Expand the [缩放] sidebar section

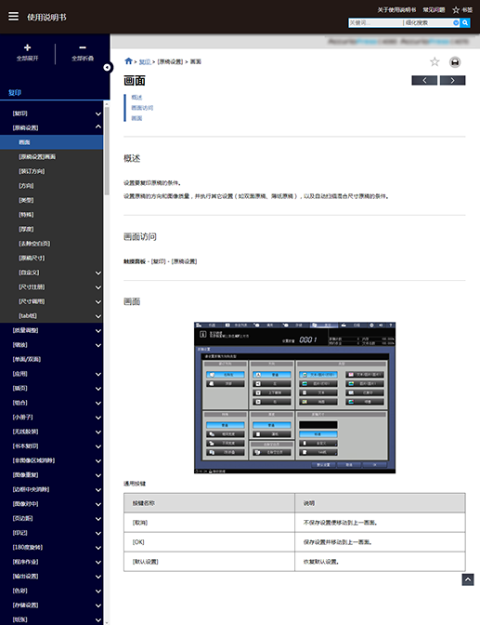98,345
